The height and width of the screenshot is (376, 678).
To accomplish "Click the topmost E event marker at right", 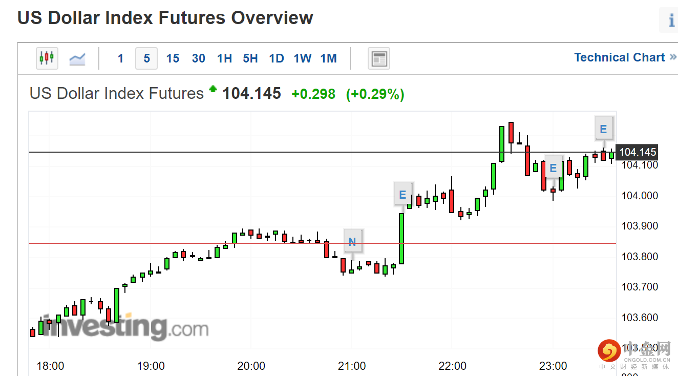I will pyautogui.click(x=603, y=129).
